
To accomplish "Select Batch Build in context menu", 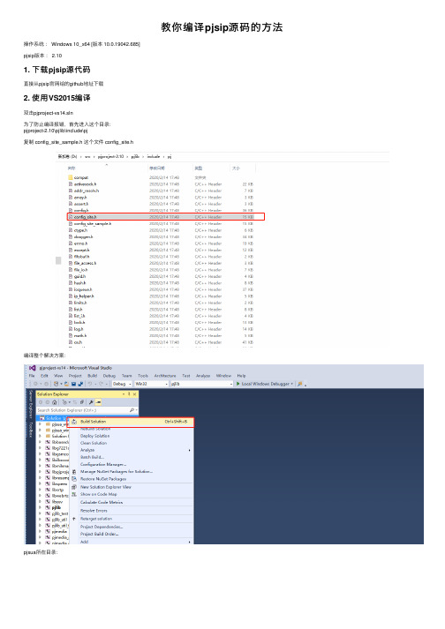I will 92,457.
